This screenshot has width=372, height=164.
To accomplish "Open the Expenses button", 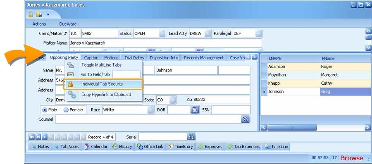I will [x=210, y=147].
